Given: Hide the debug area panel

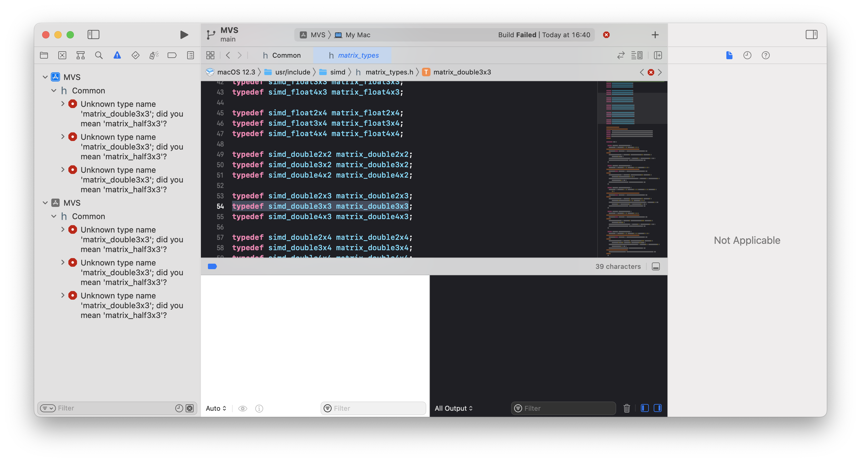Looking at the screenshot, I should (x=656, y=267).
